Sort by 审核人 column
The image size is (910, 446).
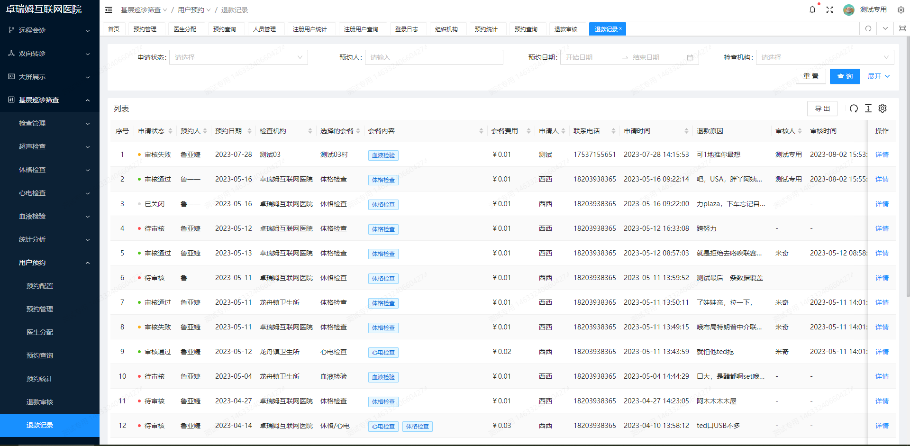(x=800, y=131)
